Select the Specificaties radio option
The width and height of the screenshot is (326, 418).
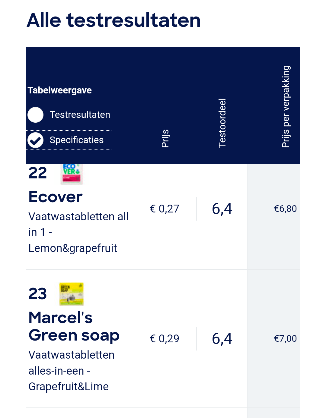(69, 140)
